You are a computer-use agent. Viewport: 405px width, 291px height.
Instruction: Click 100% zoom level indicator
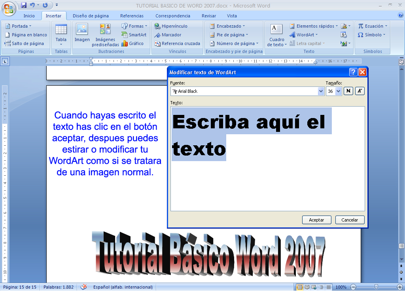[341, 287]
